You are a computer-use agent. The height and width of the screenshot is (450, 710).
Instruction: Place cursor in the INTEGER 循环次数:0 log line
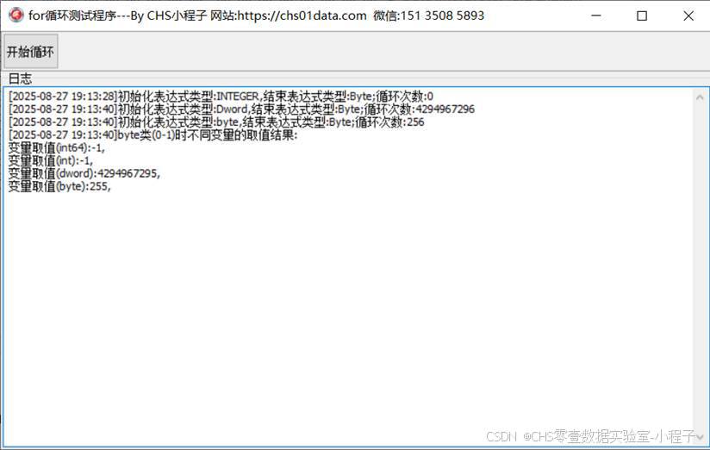[221, 96]
